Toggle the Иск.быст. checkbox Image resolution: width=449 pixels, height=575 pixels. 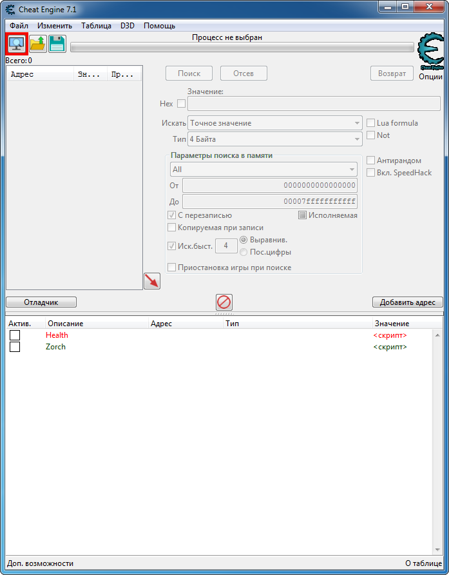click(171, 246)
